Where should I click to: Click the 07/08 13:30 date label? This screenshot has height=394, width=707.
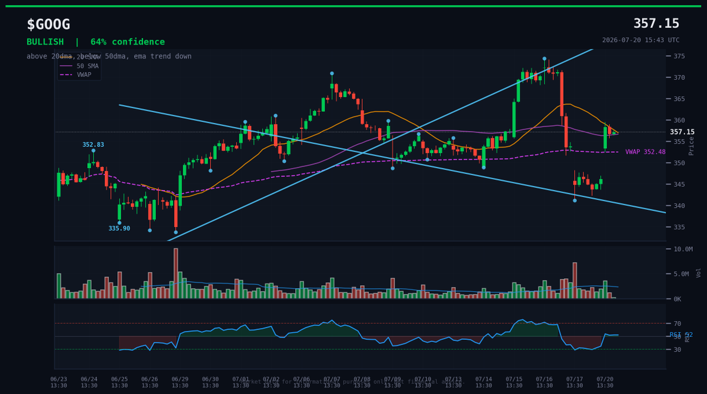click(362, 382)
